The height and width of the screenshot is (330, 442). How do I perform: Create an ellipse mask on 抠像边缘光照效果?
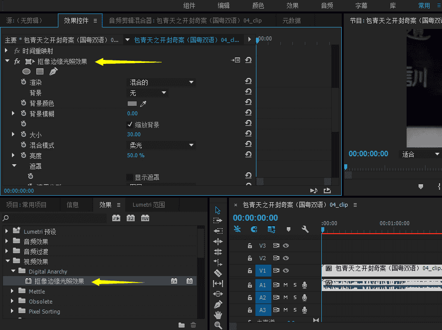pos(26,71)
